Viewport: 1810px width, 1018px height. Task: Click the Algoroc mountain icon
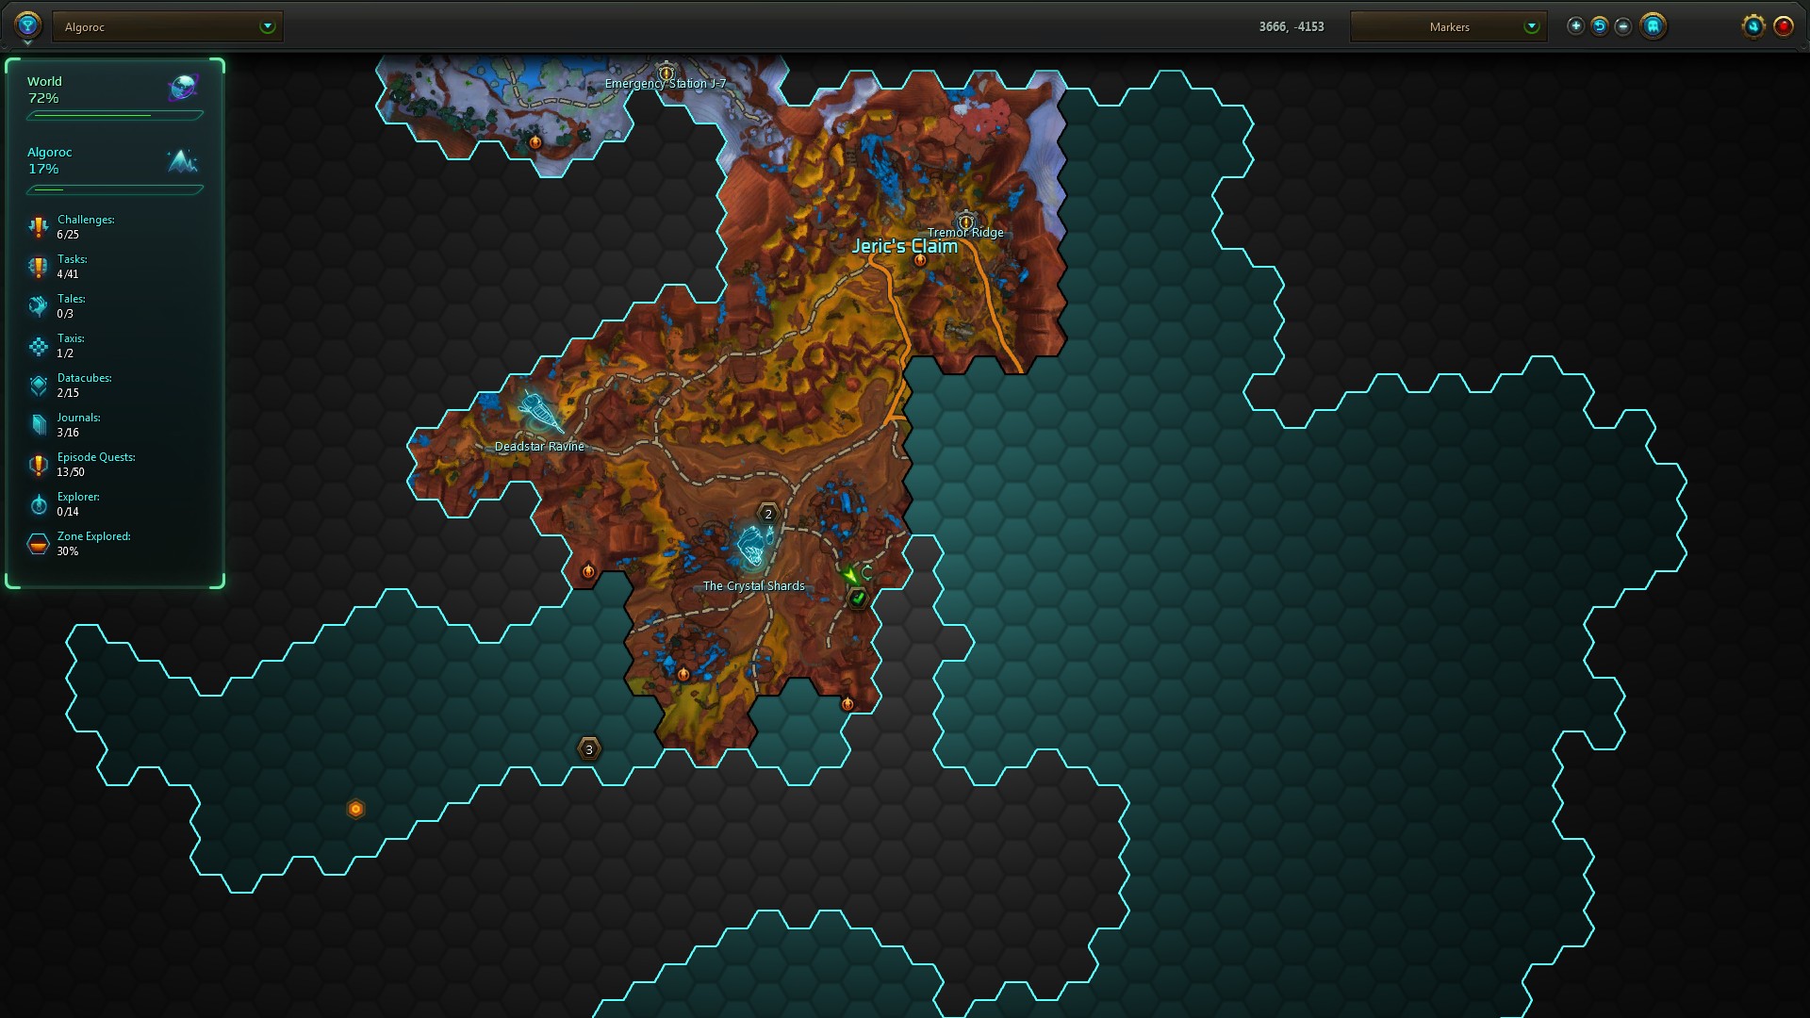[x=183, y=161]
